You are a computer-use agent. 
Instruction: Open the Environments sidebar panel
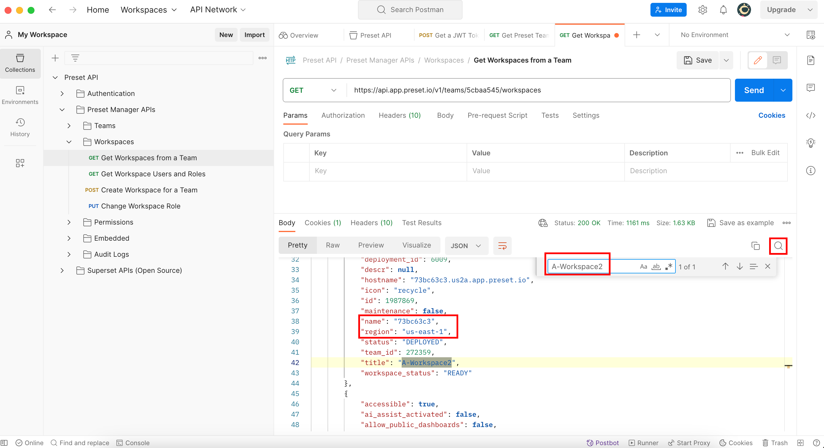click(20, 95)
